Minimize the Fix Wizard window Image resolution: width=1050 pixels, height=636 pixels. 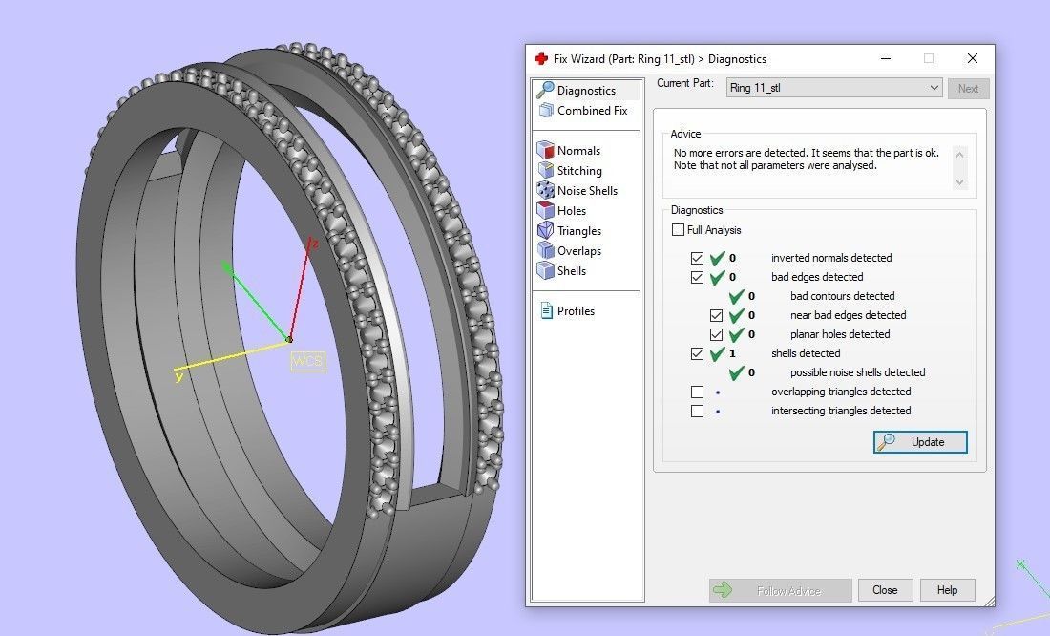coord(886,59)
